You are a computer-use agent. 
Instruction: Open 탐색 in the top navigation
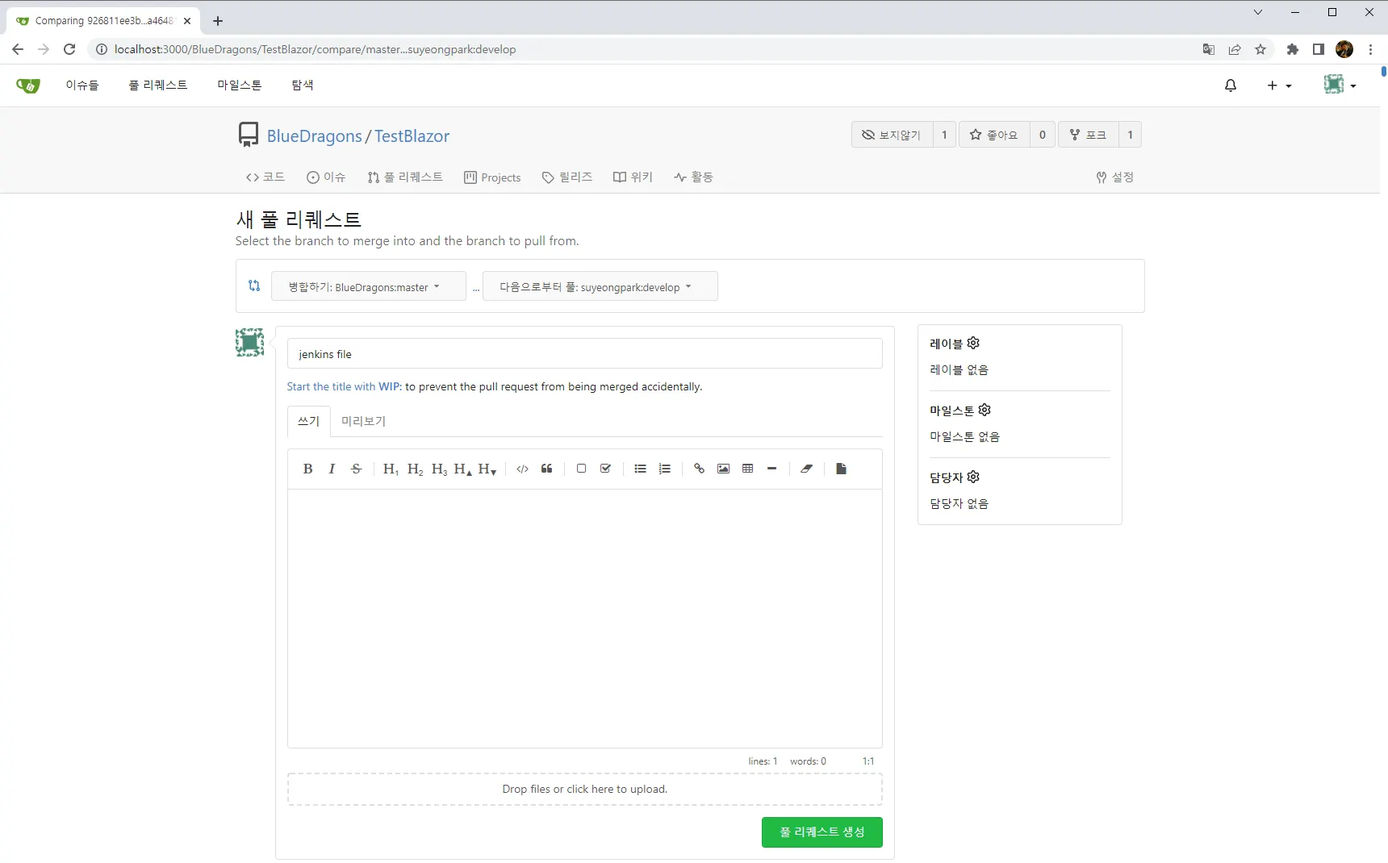click(303, 85)
